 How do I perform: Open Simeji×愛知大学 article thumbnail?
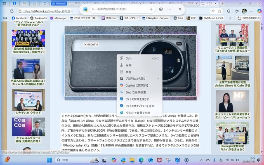(x=232, y=133)
